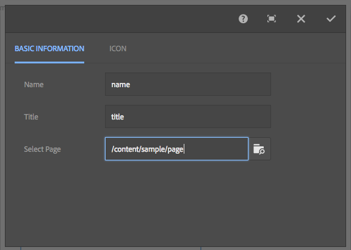The height and width of the screenshot is (250, 351).
Task: Click blank dialog area below Select Page
Action: pos(176,201)
